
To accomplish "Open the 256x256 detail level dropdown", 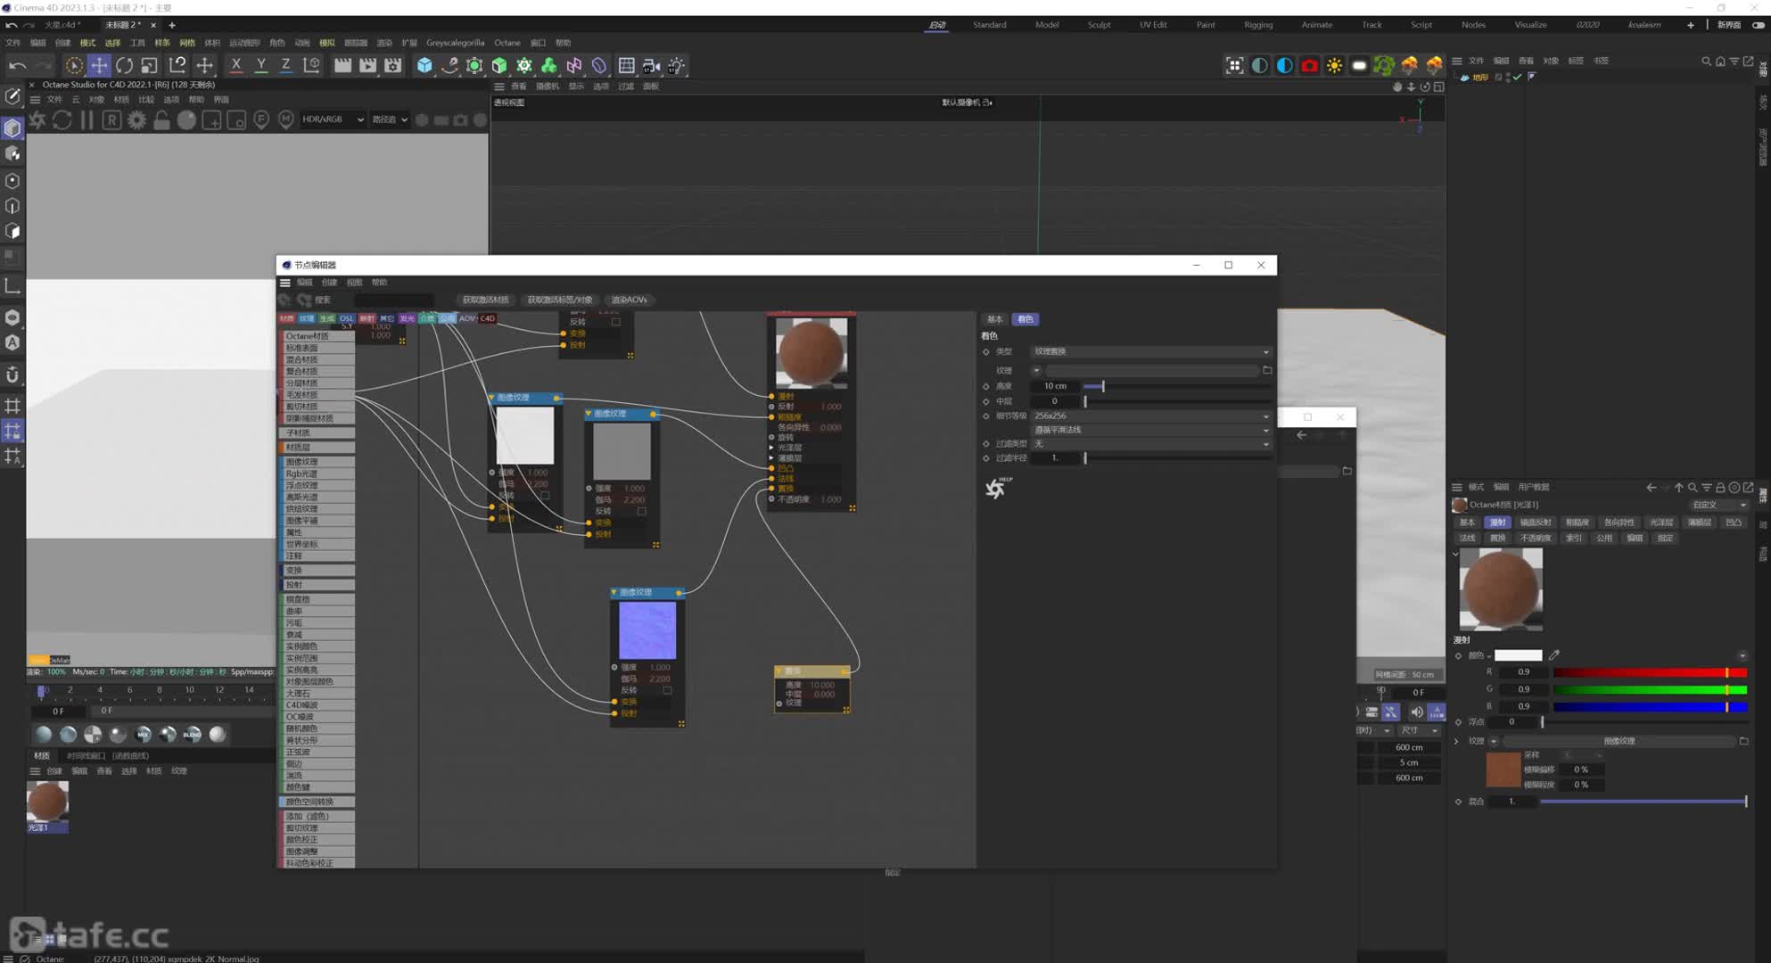I will [1150, 416].
